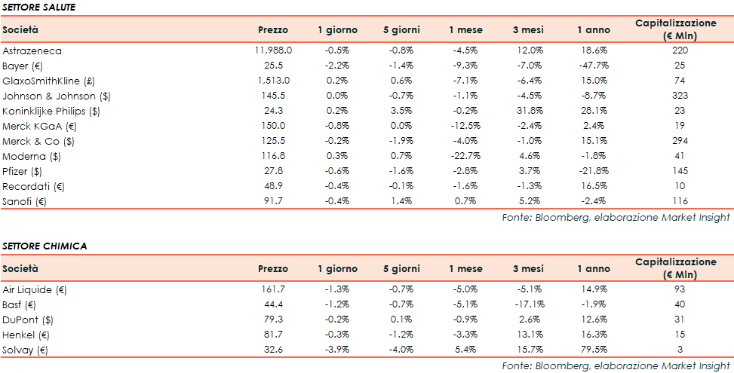Select the Johnson & Johnson row label
734x373 pixels.
click(x=51, y=96)
